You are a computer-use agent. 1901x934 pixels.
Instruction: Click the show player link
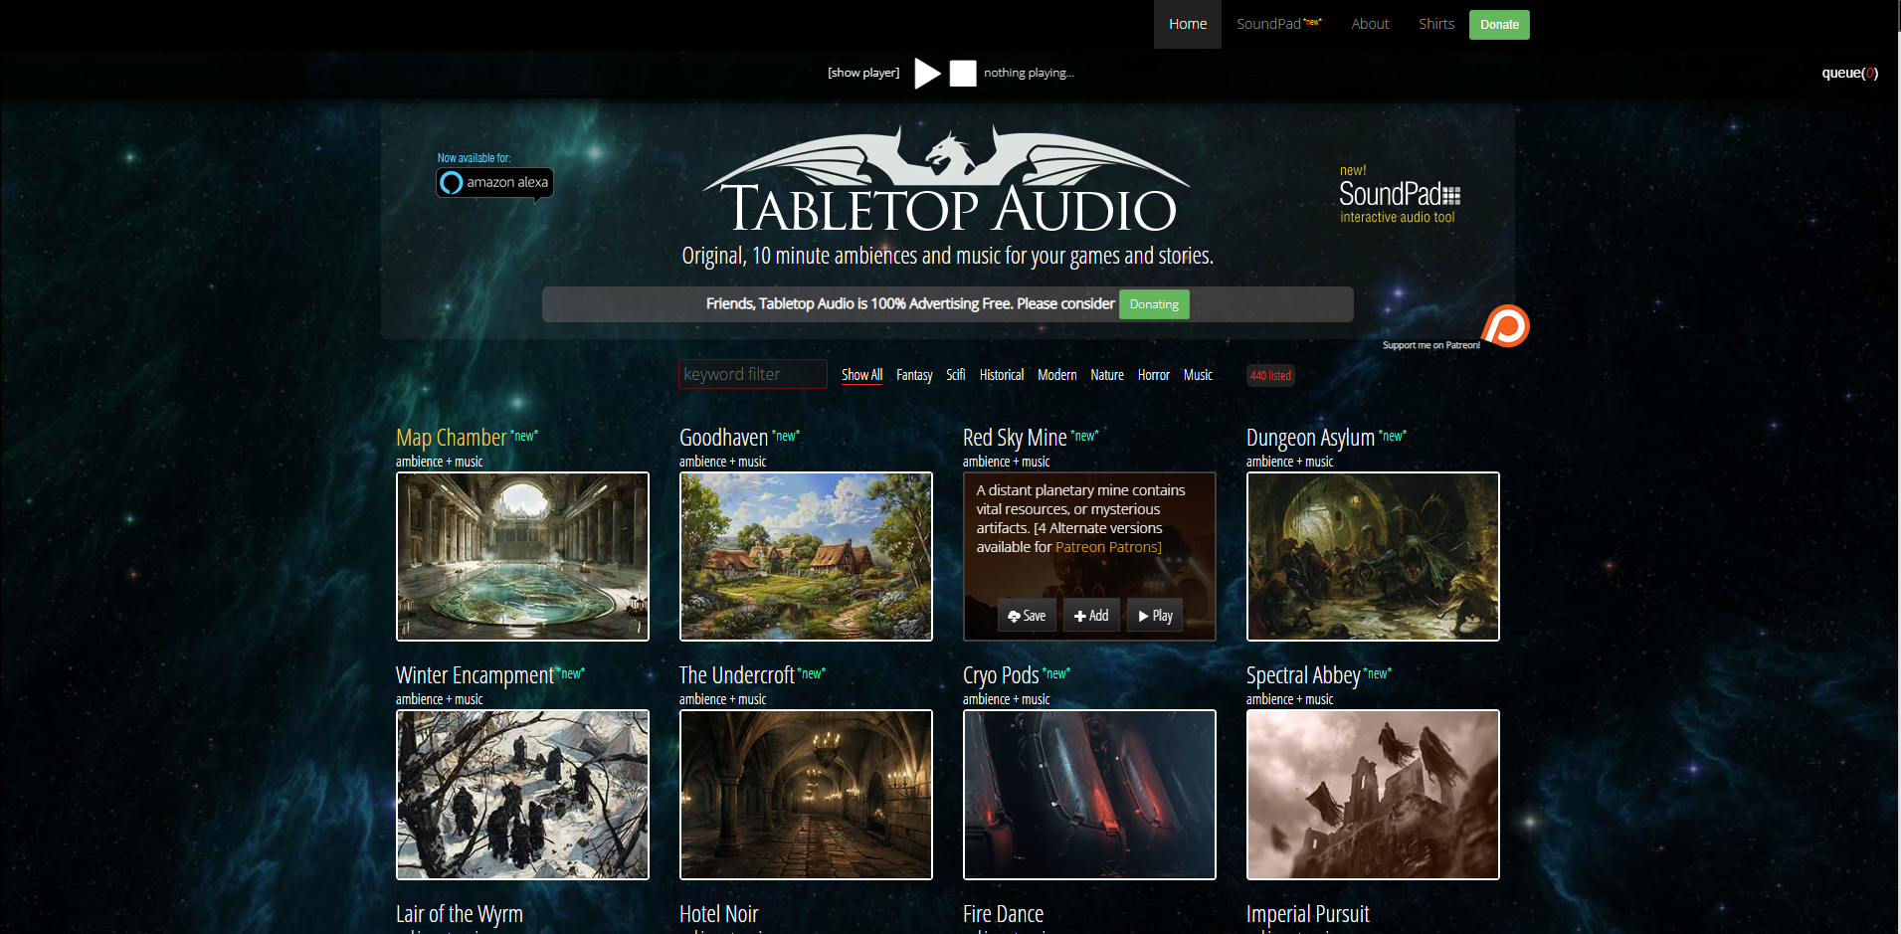[863, 73]
